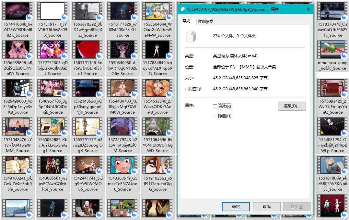This screenshot has width=349, height=220.
Task: Click the 应用(A) apply button
Action: (297, 207)
